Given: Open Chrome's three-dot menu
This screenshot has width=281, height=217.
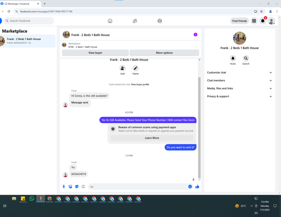Looking at the screenshot, I should point(277,11).
